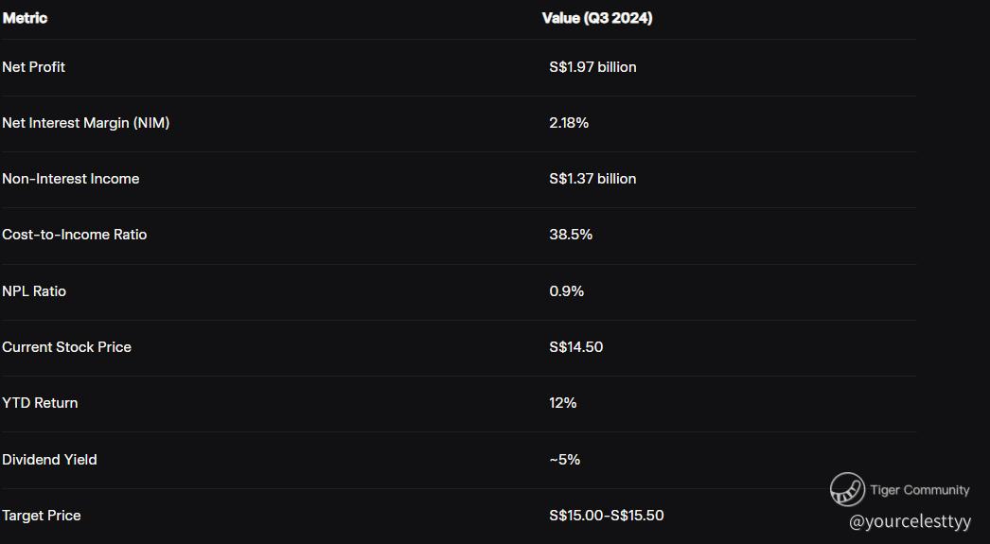
Task: Click the Value (Q3 2024) column header
Action: [596, 18]
